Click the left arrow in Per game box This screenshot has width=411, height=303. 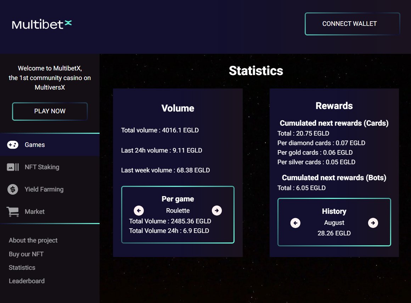tap(139, 210)
